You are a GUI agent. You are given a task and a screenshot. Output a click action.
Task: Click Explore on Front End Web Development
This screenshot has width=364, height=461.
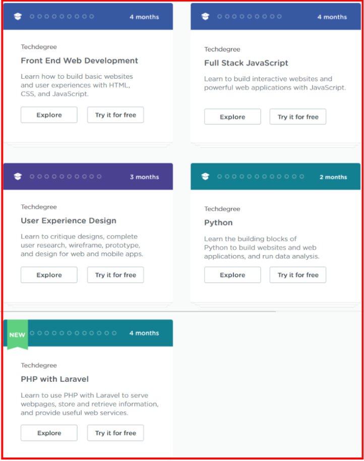pos(48,115)
